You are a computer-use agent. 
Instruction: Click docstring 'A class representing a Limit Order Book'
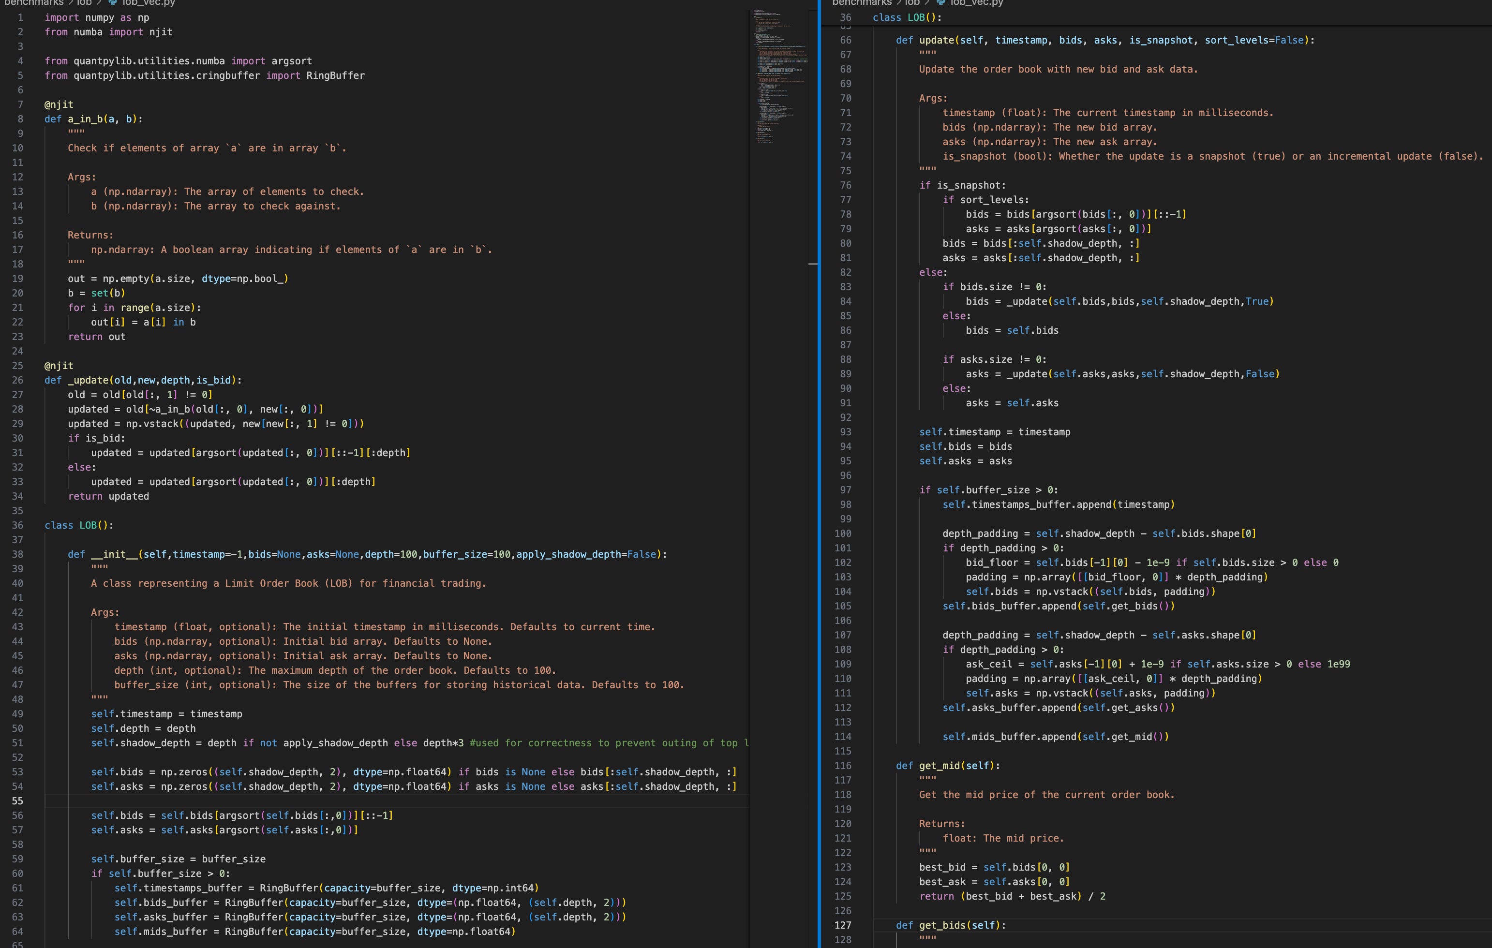(289, 584)
